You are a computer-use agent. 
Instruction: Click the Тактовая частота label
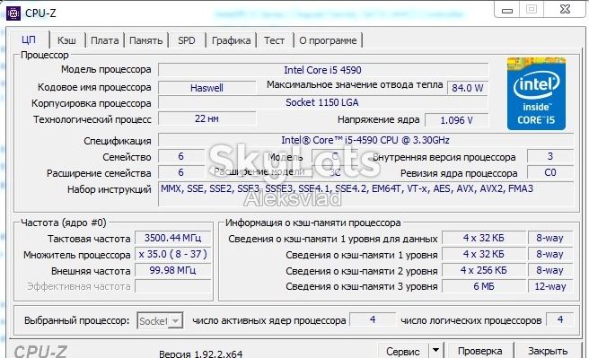[x=89, y=239]
